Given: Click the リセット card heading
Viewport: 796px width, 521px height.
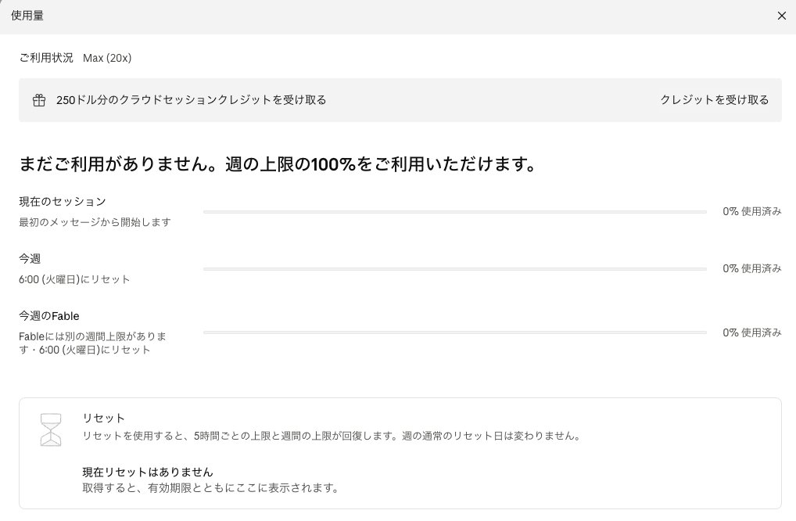Looking at the screenshot, I should (x=103, y=418).
